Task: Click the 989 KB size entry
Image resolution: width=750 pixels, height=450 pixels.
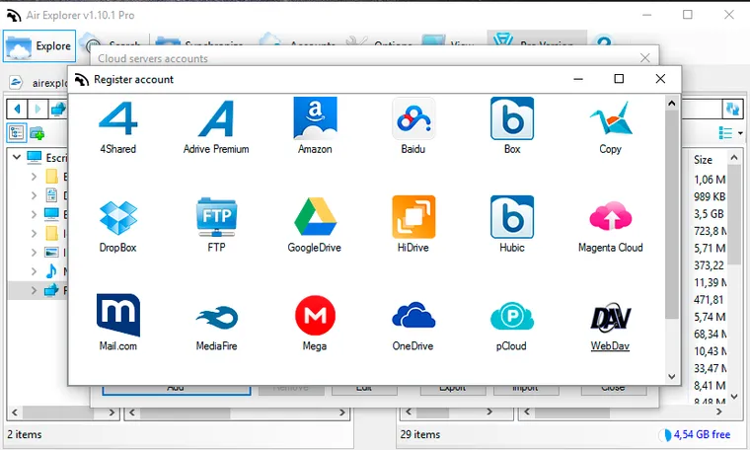Action: point(710,196)
